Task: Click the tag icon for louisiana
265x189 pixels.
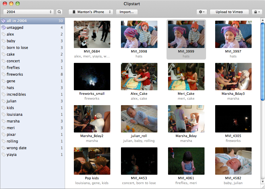Action: [4, 115]
